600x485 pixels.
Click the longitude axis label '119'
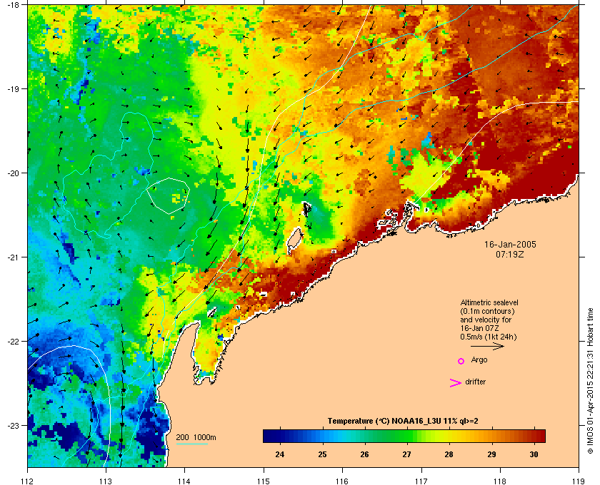coord(579,481)
